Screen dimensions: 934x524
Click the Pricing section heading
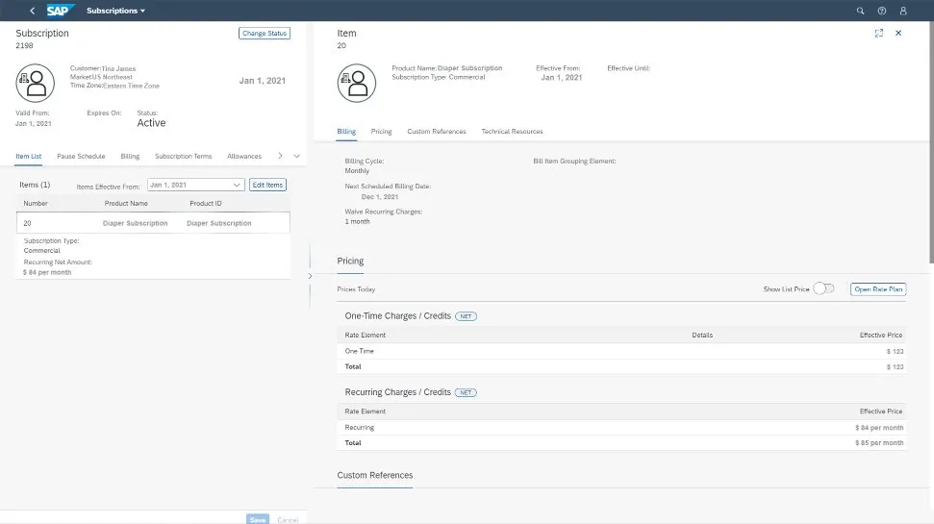click(x=350, y=261)
